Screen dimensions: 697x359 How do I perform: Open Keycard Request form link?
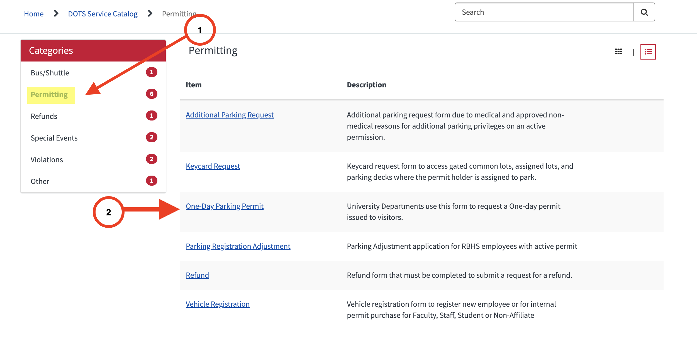(213, 166)
